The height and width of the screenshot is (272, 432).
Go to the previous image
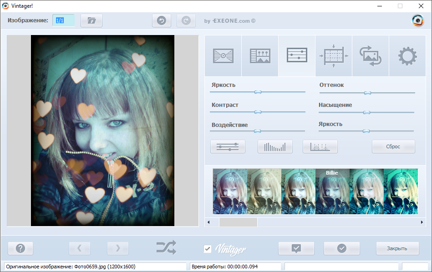pyautogui.click(x=79, y=248)
